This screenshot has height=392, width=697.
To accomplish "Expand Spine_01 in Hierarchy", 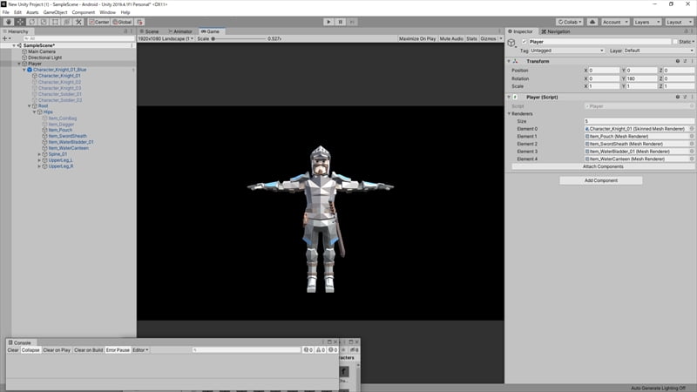I will point(39,154).
